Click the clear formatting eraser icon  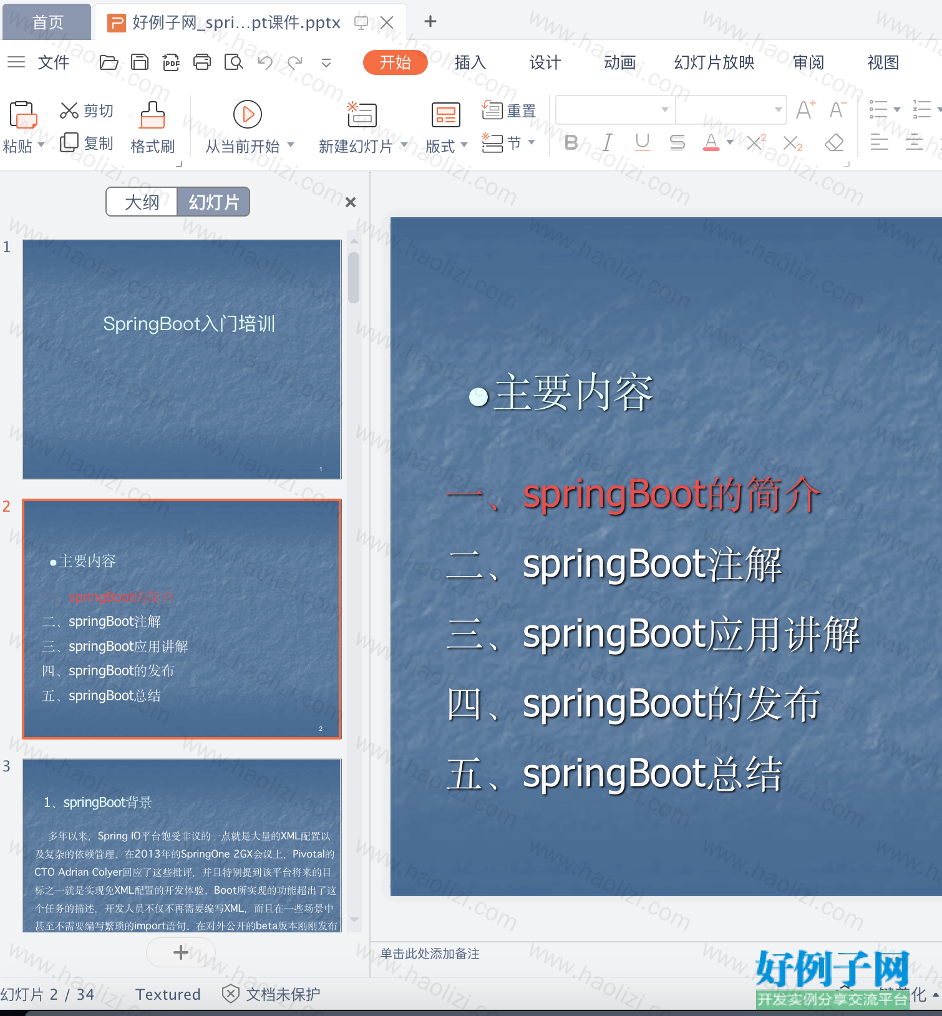834,143
